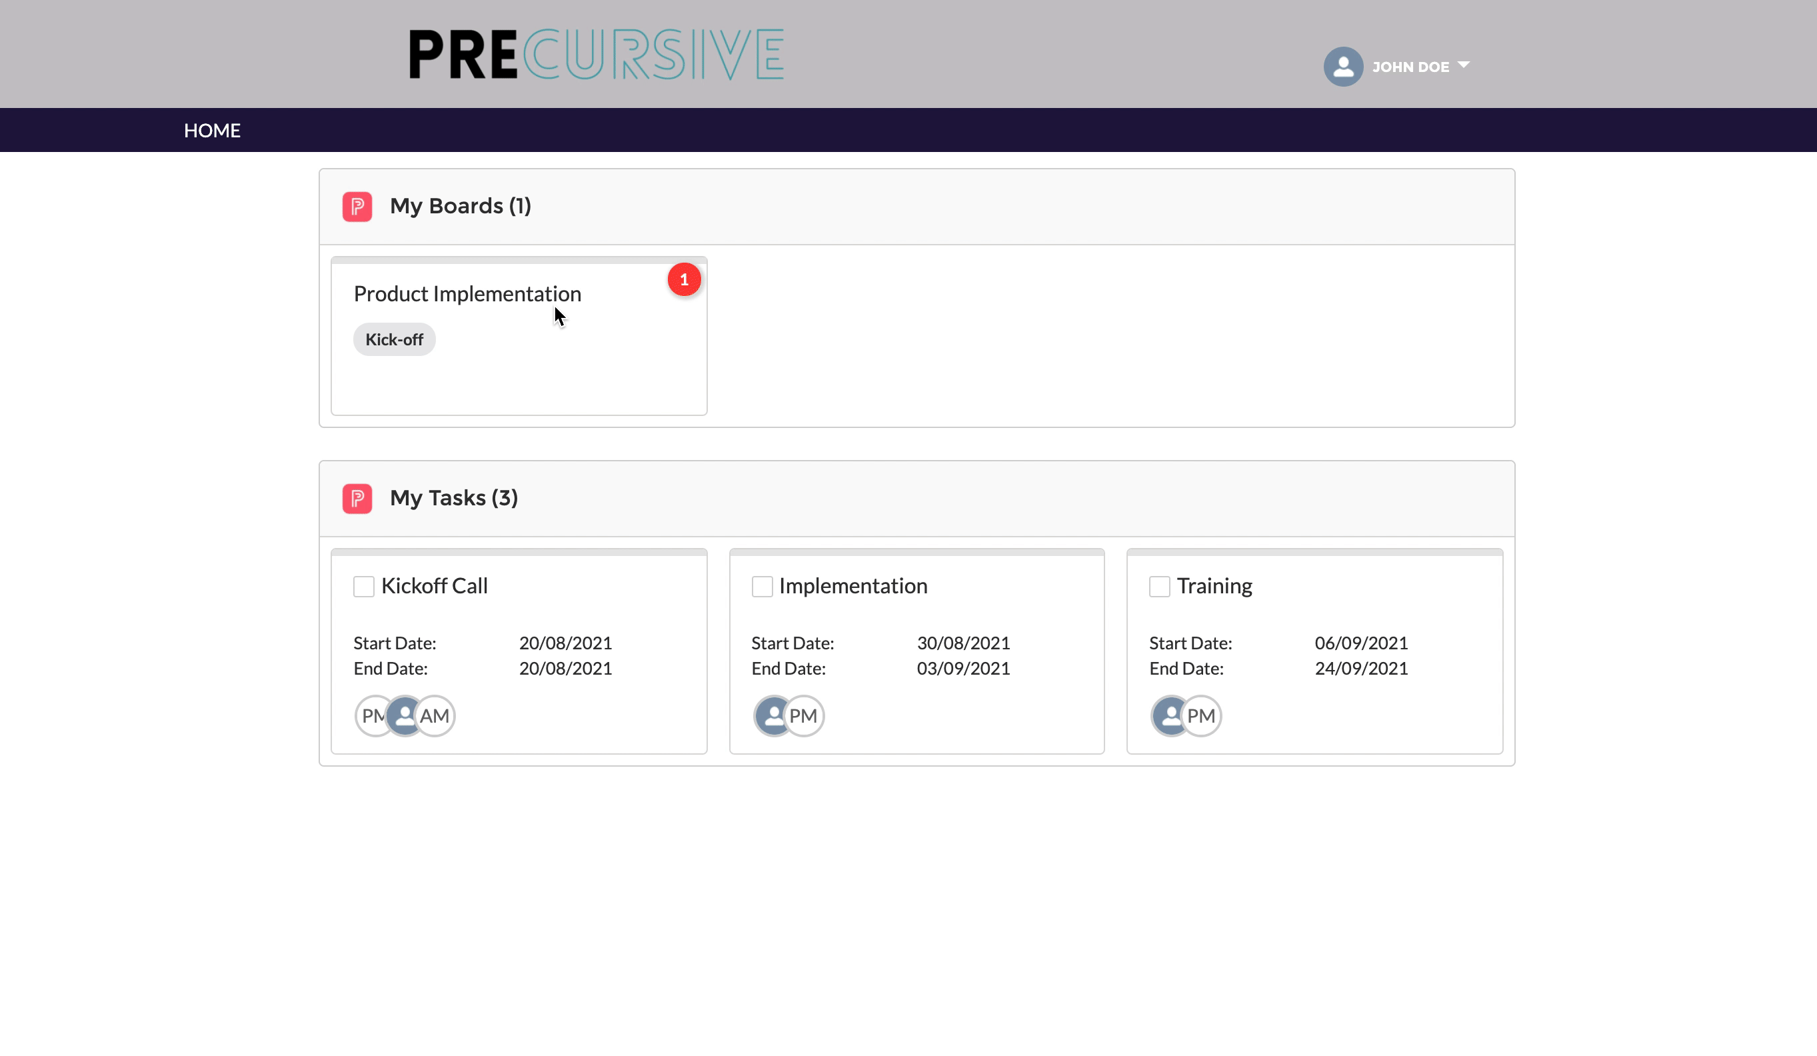Click Training end date 24/09/2021
1817x1056 pixels.
tap(1361, 669)
